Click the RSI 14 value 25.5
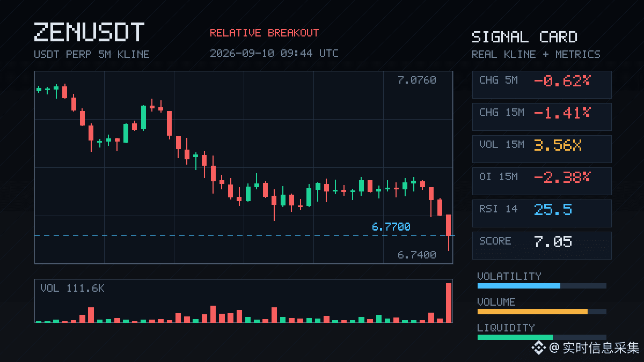The image size is (644, 362). (553, 209)
